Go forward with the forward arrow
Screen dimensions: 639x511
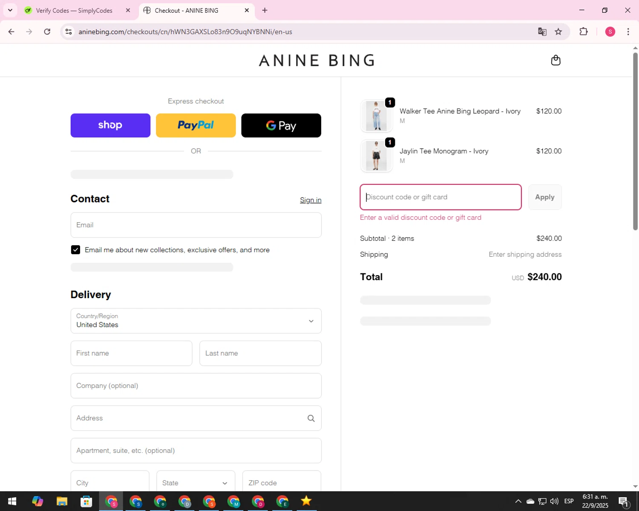coord(29,32)
